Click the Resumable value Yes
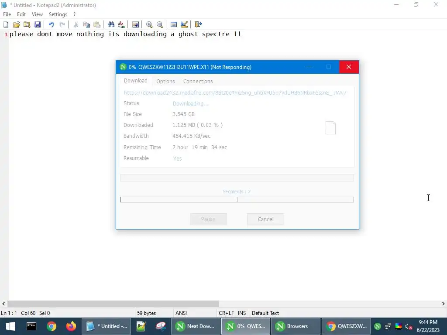The height and width of the screenshot is (335, 447). 177,158
